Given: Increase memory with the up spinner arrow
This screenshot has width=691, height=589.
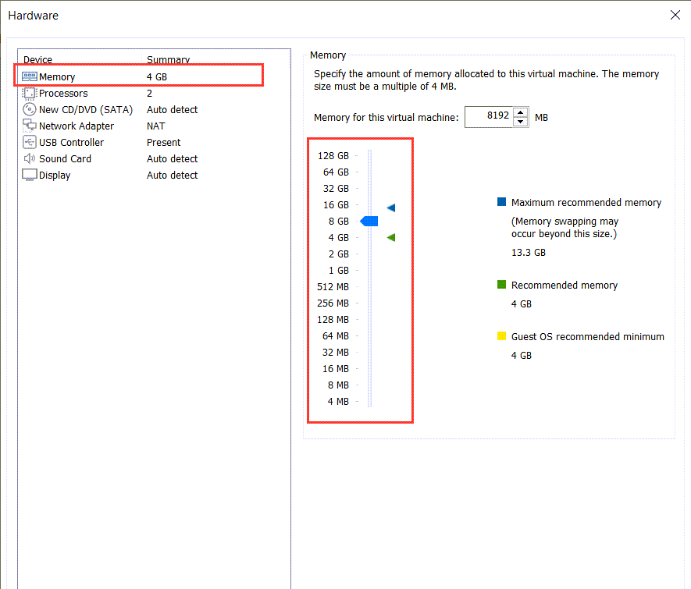Looking at the screenshot, I should [x=521, y=112].
